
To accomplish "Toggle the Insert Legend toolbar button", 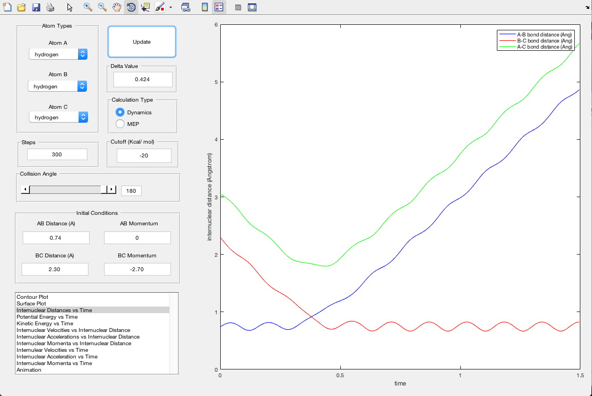I will pyautogui.click(x=219, y=7).
